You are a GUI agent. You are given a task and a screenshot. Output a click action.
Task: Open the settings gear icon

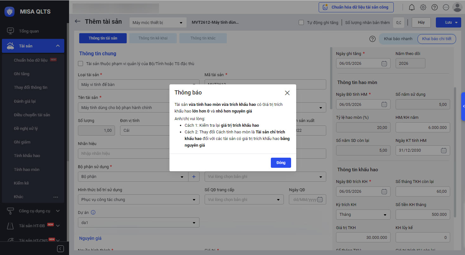423,7
